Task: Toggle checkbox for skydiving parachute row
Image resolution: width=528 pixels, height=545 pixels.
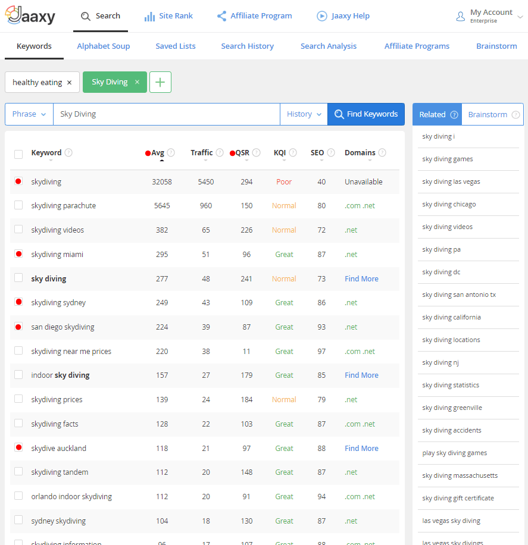Action: point(18,205)
